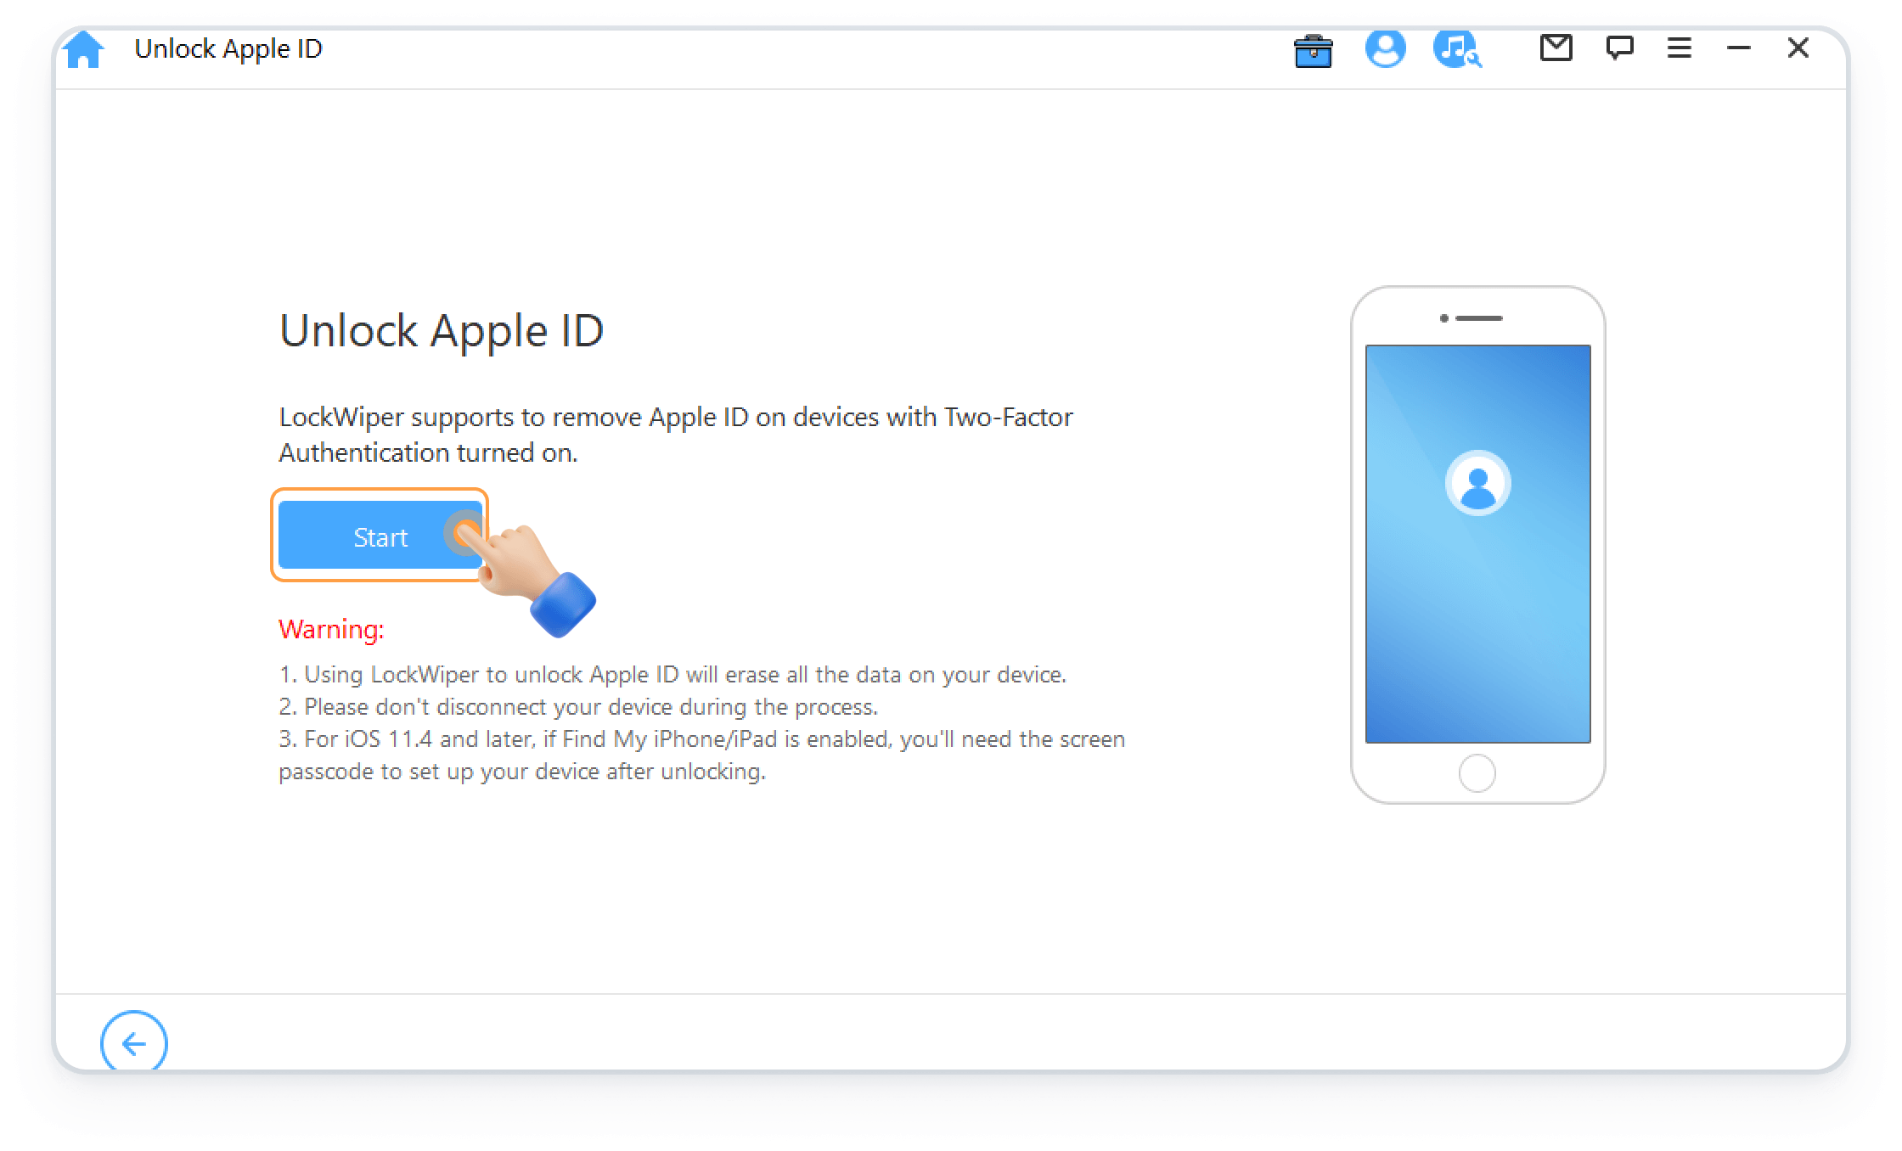Click the Start button to begin unlocking
The height and width of the screenshot is (1151, 1902).
click(379, 536)
